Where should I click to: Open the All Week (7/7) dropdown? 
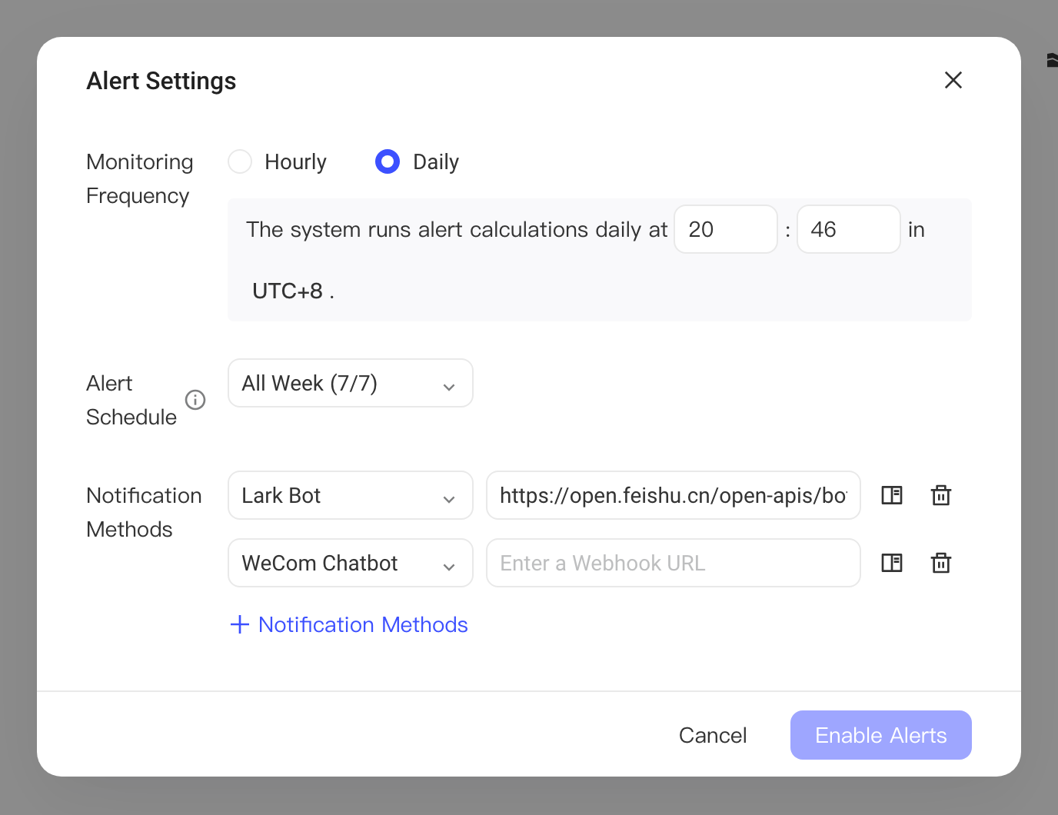[351, 383]
